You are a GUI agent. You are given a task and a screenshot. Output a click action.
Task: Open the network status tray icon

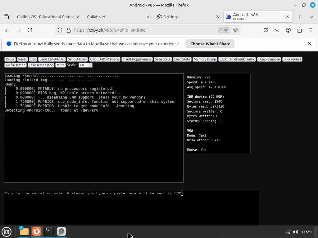288,232
